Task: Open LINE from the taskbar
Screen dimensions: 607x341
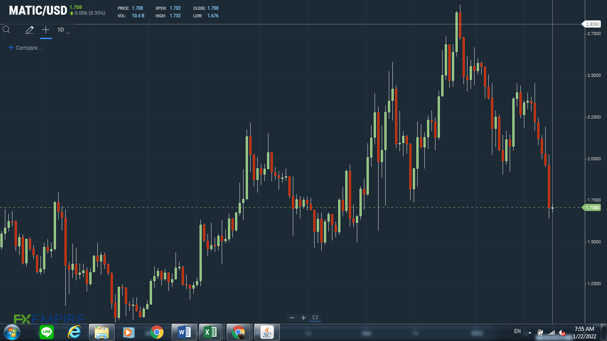Action: (47, 332)
